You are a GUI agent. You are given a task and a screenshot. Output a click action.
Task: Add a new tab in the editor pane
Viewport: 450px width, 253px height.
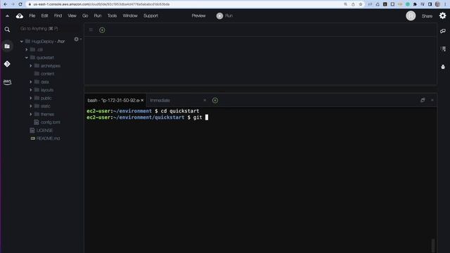point(102,30)
